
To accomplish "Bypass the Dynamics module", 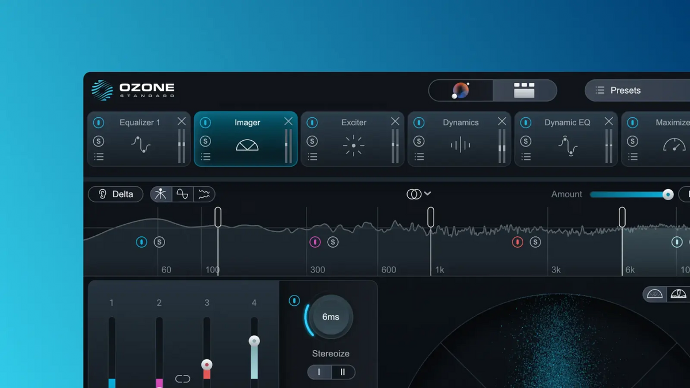I will 419,122.
